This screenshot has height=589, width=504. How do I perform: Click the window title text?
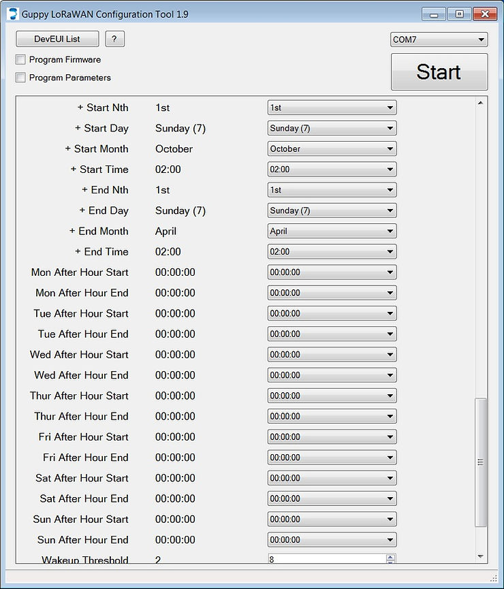point(105,14)
